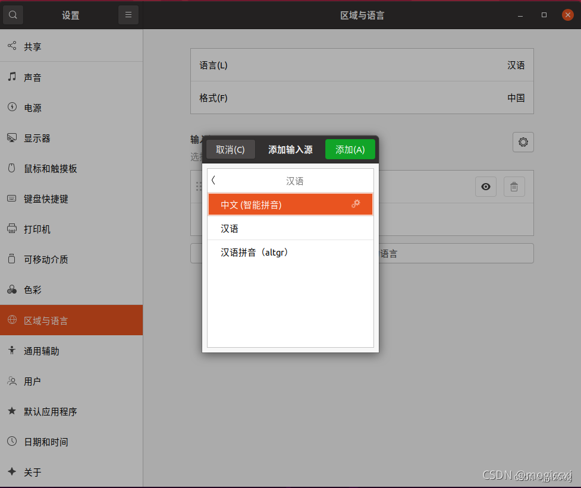The image size is (581, 488).
Task: Click 取消(C) to cancel the dialog
Action: (231, 150)
